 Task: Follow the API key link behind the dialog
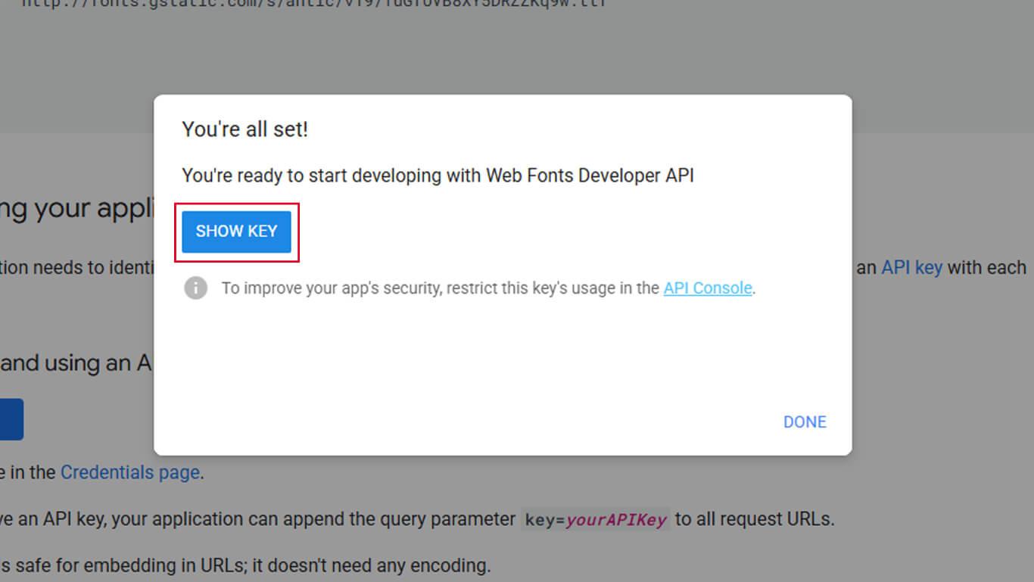pyautogui.click(x=911, y=268)
